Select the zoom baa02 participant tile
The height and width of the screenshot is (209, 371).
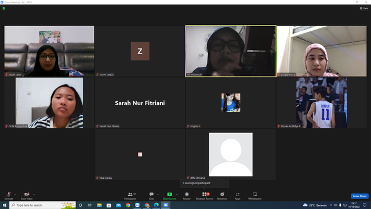coord(140,51)
